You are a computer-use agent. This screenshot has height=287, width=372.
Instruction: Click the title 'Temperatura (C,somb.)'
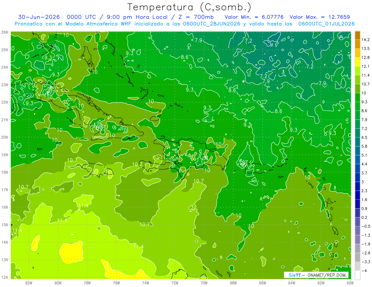coord(189,7)
